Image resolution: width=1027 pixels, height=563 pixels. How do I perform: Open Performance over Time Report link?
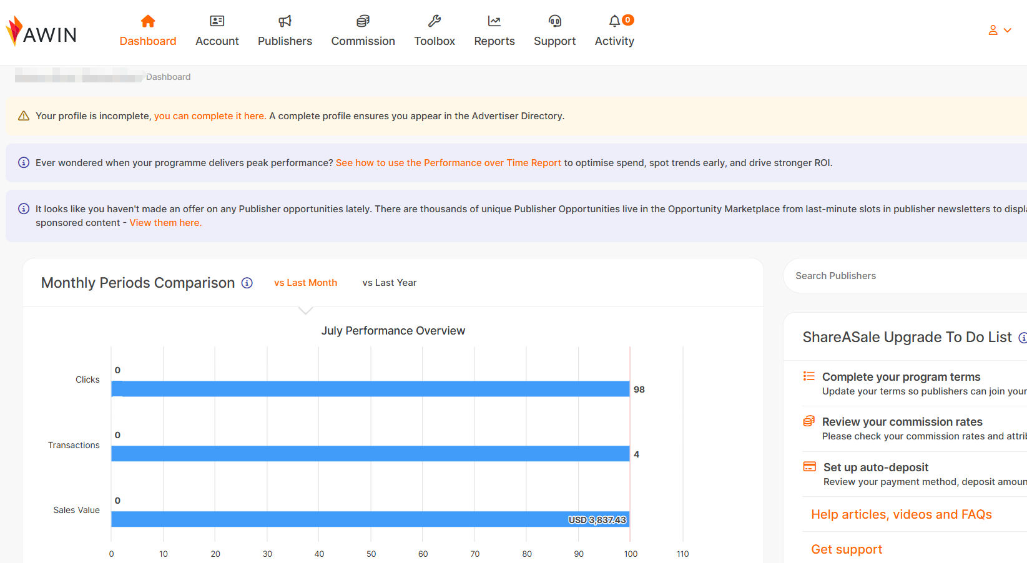pyautogui.click(x=448, y=163)
